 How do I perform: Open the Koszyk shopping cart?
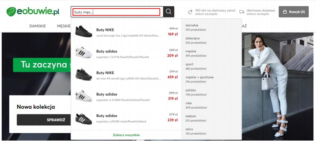click(294, 12)
